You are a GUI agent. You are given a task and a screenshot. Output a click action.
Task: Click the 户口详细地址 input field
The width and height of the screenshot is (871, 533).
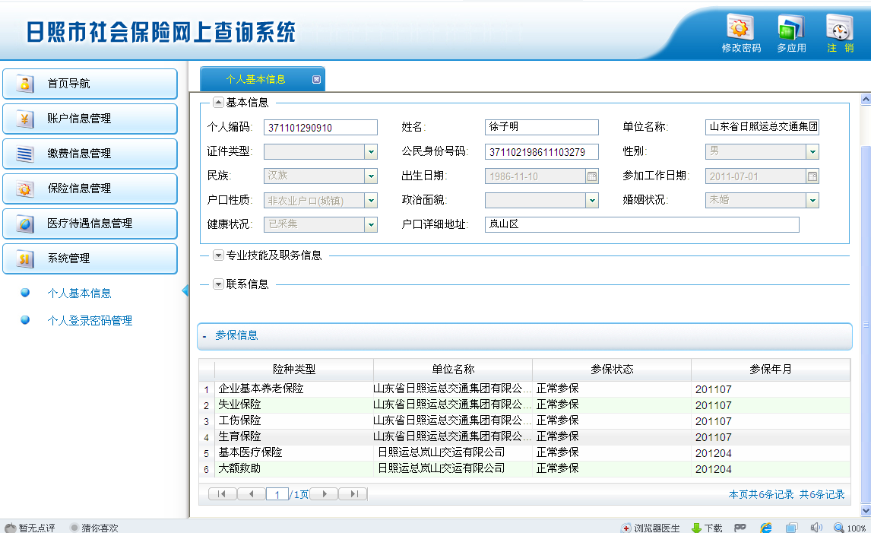click(x=641, y=224)
